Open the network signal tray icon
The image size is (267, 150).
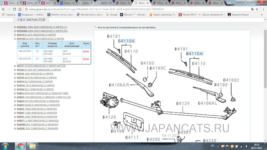coord(241,146)
